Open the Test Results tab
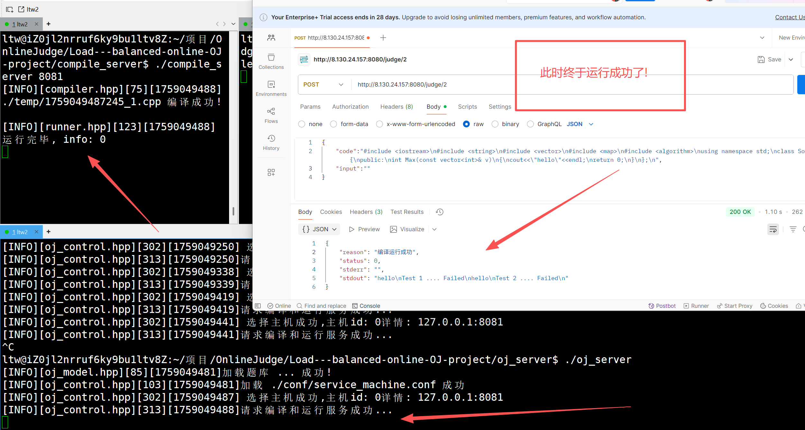 [x=407, y=212]
